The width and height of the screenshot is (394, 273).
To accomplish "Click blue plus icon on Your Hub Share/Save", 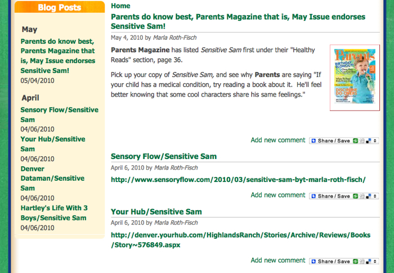I will click(x=313, y=261).
